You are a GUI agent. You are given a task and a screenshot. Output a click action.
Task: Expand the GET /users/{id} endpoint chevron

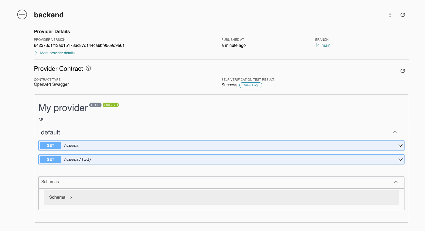(400, 159)
